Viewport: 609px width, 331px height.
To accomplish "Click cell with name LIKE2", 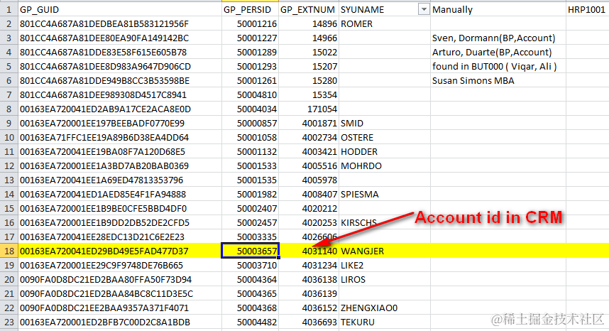I will coord(385,266).
